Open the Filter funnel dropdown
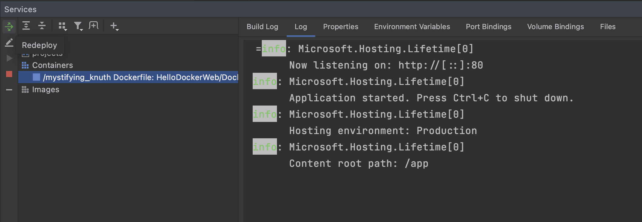Image resolution: width=642 pixels, height=222 pixels. [78, 26]
